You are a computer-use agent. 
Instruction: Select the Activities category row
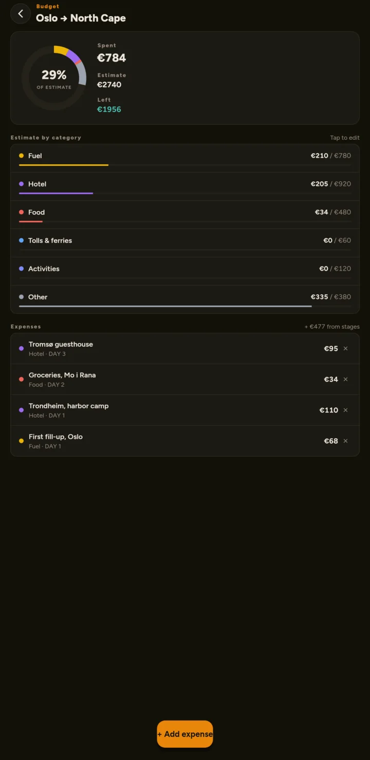(x=185, y=271)
